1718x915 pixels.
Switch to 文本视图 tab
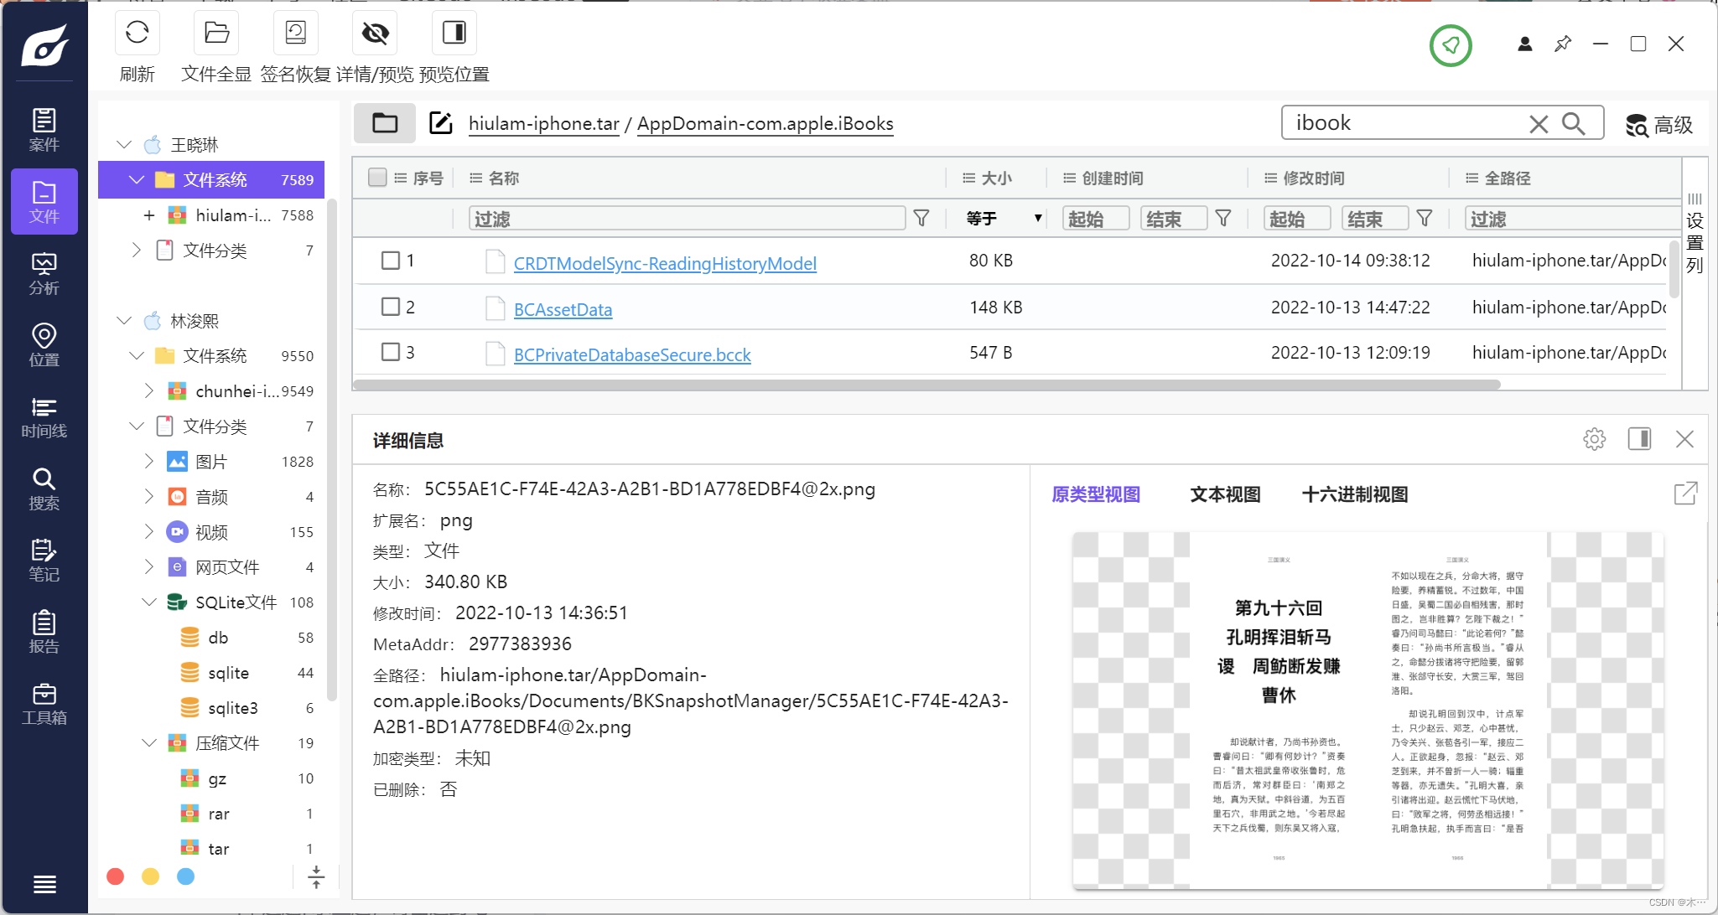pos(1225,494)
